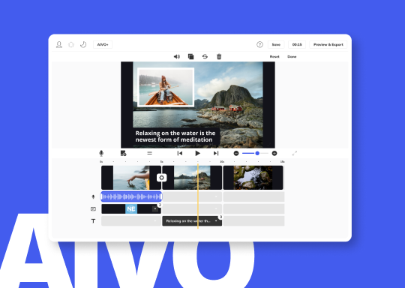Record a voiceover with the microphone toolbar icon
Screen dimensions: 405x288
click(x=101, y=154)
